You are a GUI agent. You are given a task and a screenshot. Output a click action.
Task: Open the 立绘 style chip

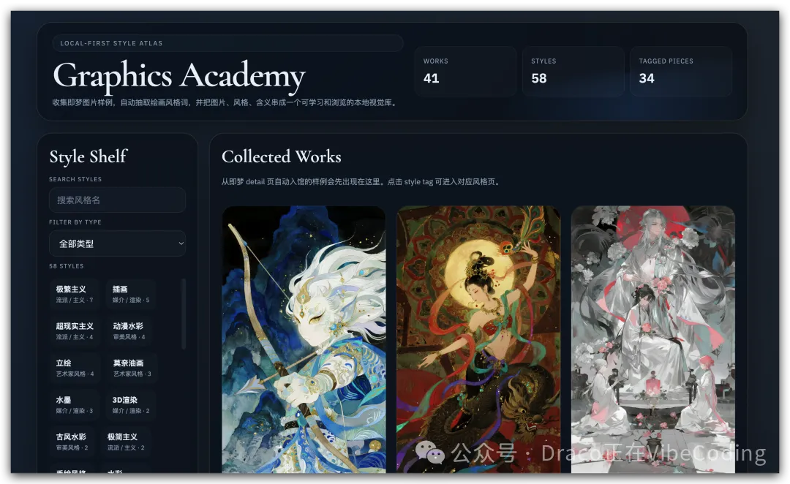75,368
